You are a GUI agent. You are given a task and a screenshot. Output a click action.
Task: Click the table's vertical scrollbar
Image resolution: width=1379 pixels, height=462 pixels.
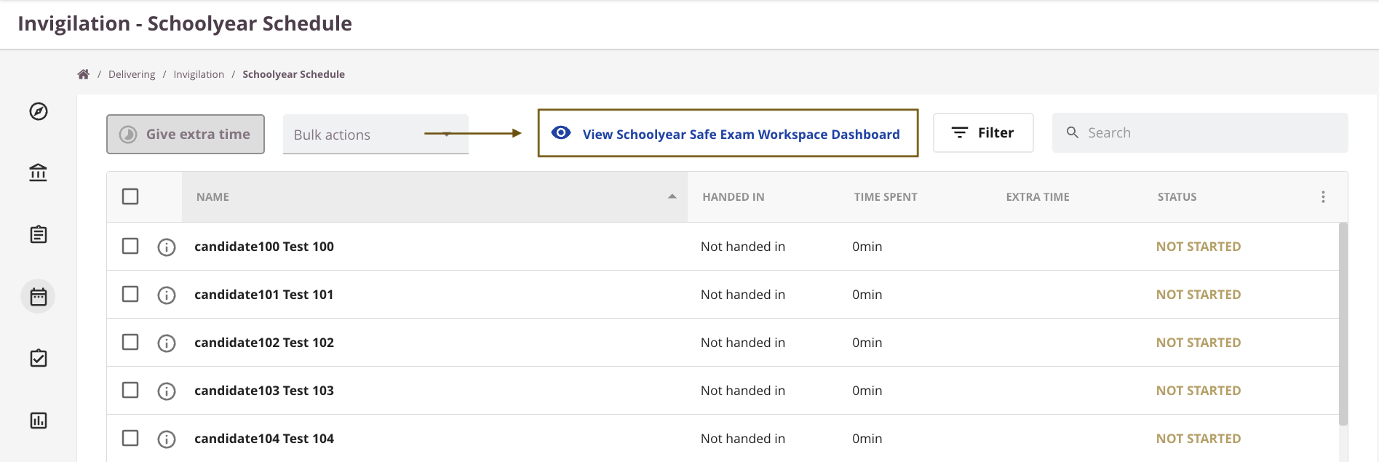tap(1343, 324)
